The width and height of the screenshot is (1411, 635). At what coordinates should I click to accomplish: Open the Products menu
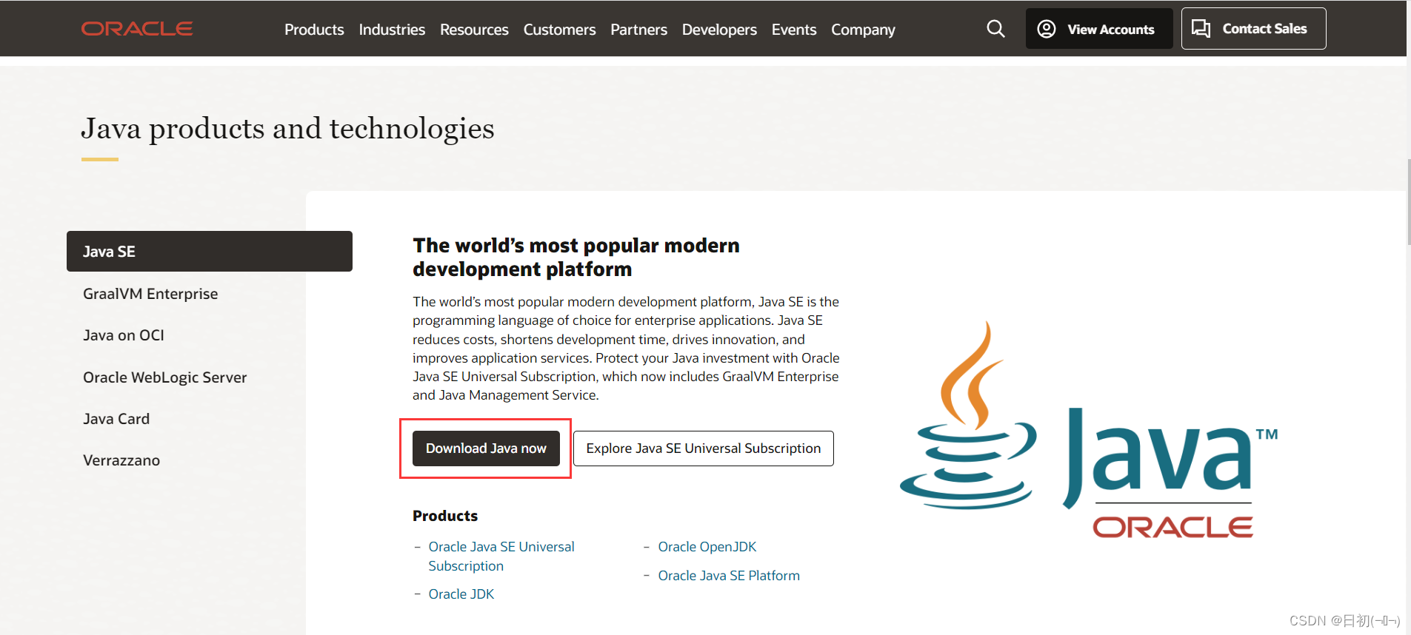click(x=314, y=30)
